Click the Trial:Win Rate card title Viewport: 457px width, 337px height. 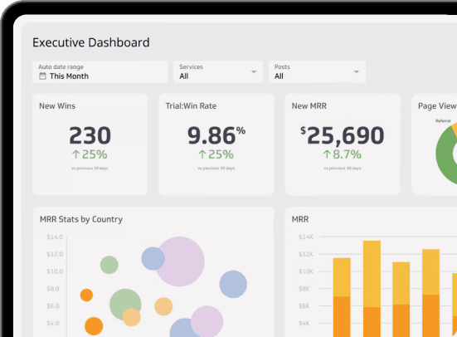(192, 106)
